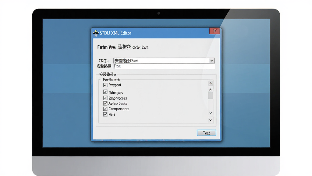Image resolution: width=312 pixels, height=176 pixels.
Task: Select the Components list label
Action: pyautogui.click(x=119, y=109)
